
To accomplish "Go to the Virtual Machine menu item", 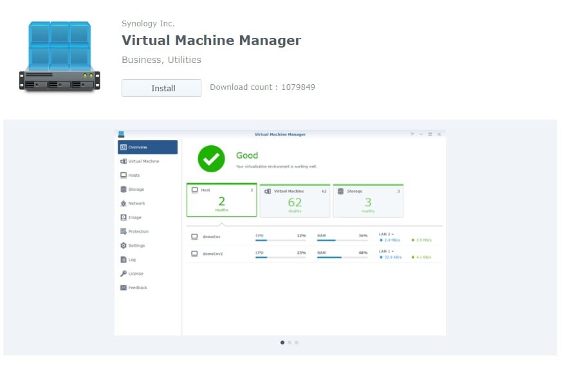I will pos(147,161).
